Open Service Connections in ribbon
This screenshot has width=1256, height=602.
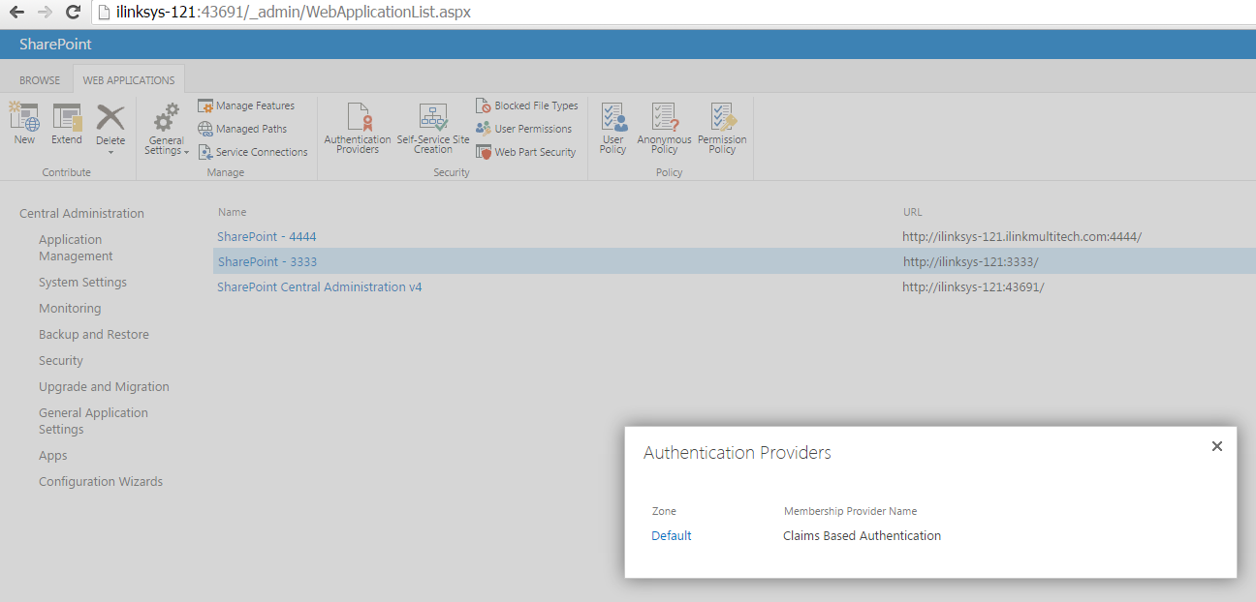[x=253, y=152]
